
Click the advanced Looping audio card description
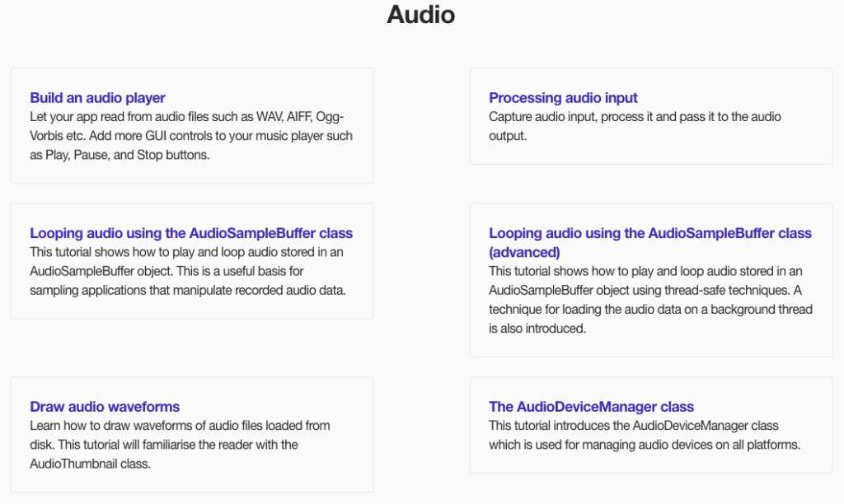[649, 300]
